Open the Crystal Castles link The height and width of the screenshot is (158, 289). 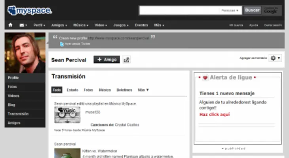127,125
